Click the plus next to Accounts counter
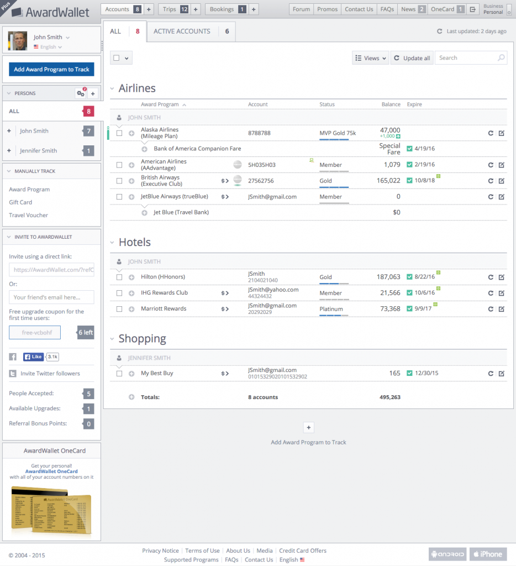The height and width of the screenshot is (566, 516). (149, 9)
